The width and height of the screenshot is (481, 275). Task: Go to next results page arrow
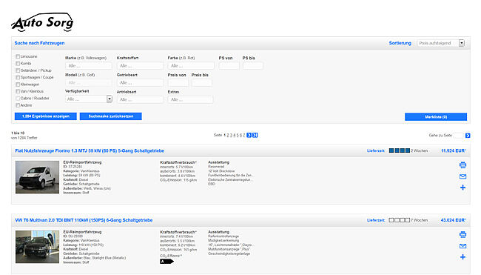pos(249,135)
